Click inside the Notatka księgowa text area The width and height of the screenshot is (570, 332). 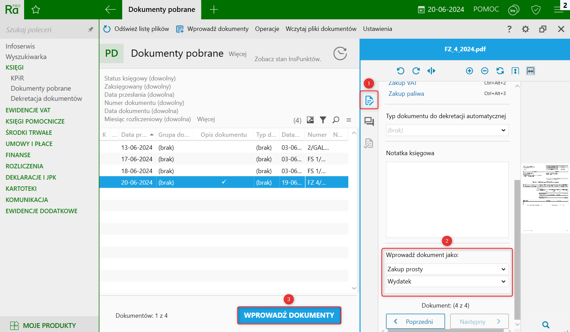[447, 200]
